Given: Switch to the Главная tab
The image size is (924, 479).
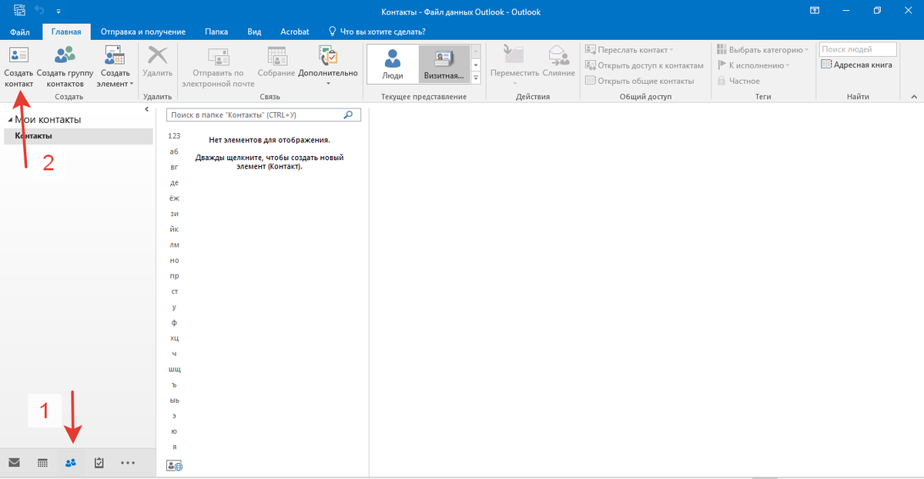Looking at the screenshot, I should [x=67, y=32].
